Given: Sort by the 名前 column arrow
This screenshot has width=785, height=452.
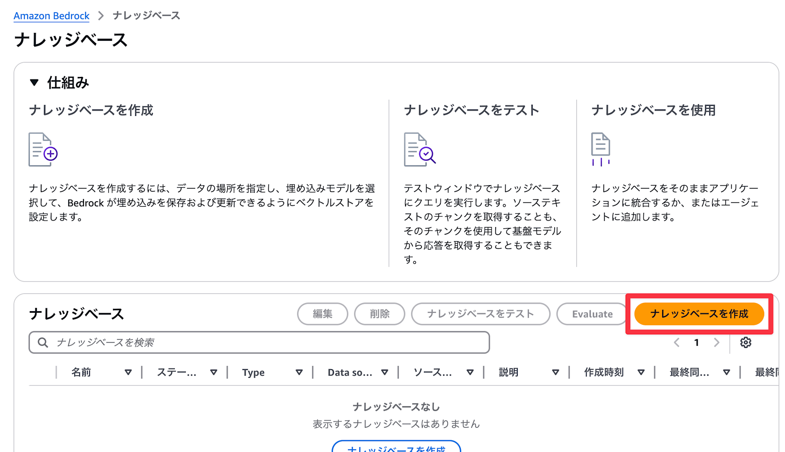Looking at the screenshot, I should click(x=128, y=372).
